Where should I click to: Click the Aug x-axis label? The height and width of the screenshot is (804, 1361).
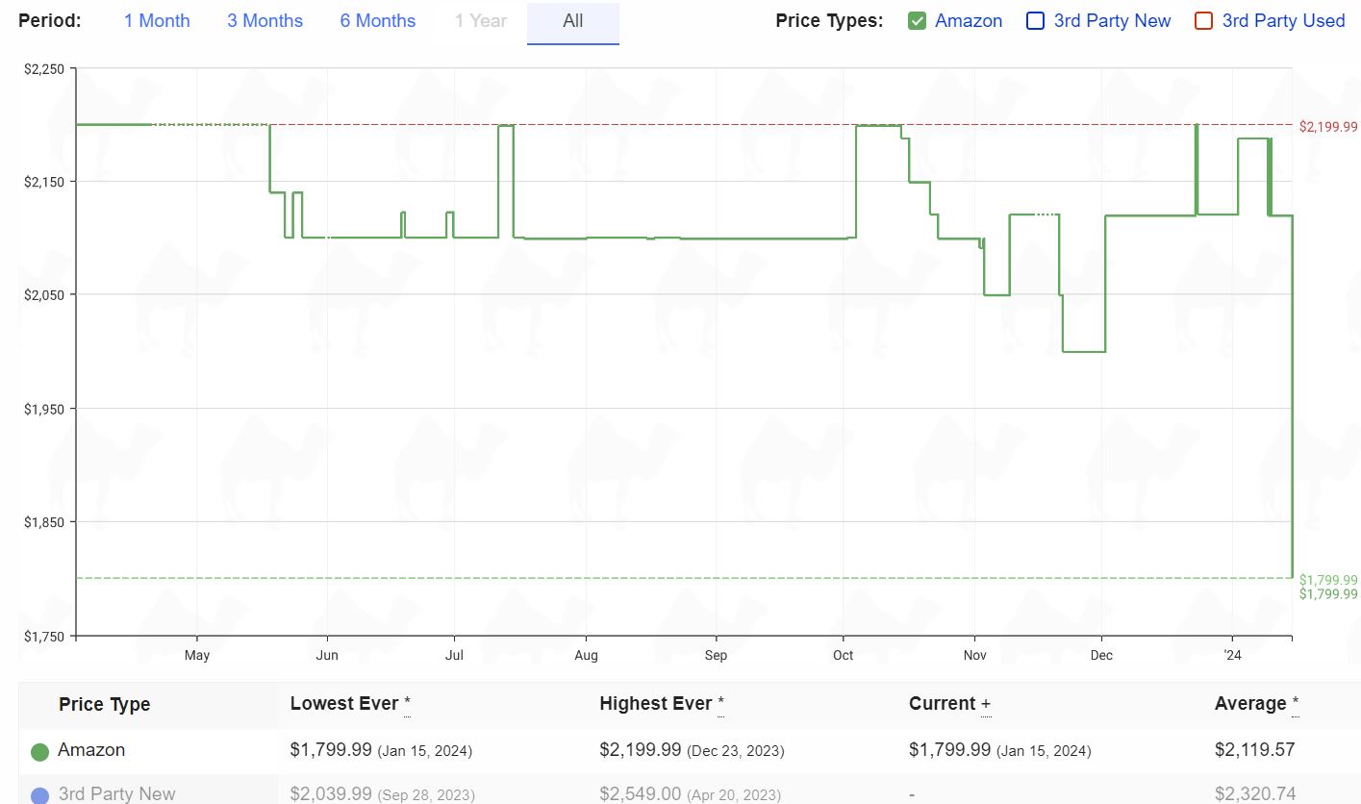coord(586,655)
